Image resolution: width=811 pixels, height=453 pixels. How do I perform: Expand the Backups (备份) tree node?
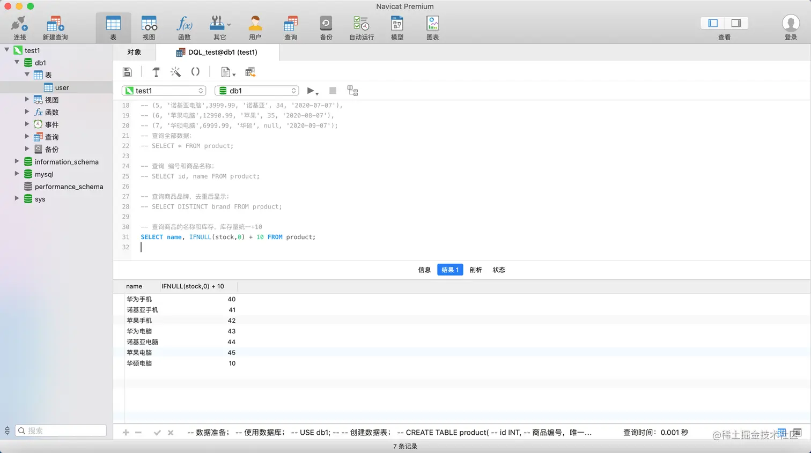point(27,148)
